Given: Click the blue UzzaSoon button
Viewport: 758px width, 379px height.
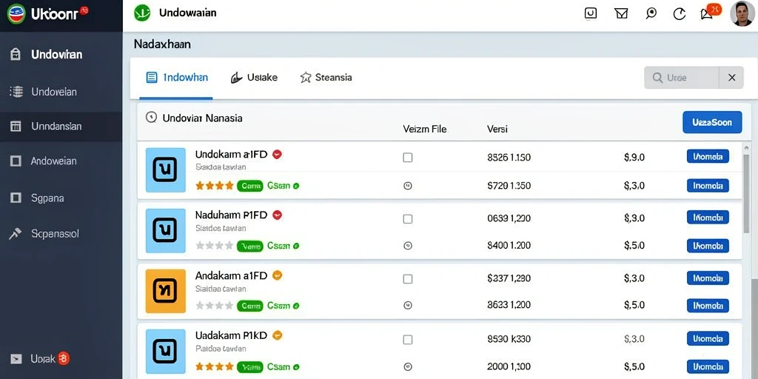Looking at the screenshot, I should tap(712, 122).
